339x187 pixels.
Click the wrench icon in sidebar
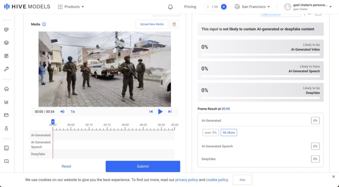coord(6,69)
